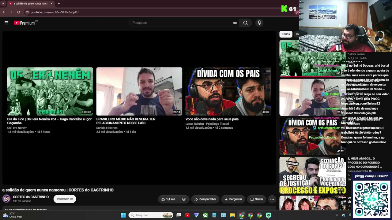Open the CORTES do CASTRINHO channel name link
This screenshot has width=392, height=220.
click(31, 197)
